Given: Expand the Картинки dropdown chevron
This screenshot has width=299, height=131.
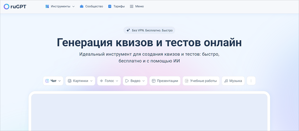Looking at the screenshot, I should point(91,81).
